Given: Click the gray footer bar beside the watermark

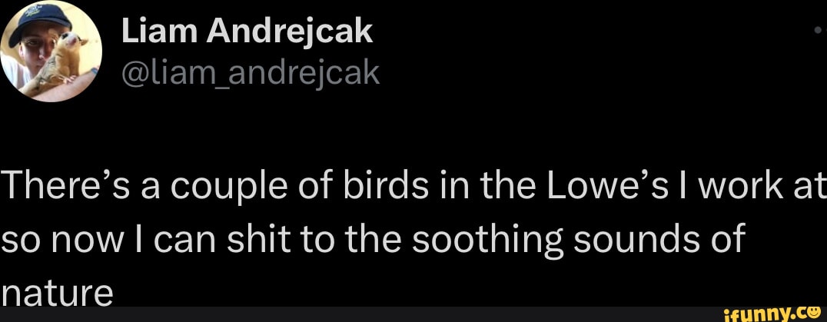Looking at the screenshot, I should tap(346, 314).
